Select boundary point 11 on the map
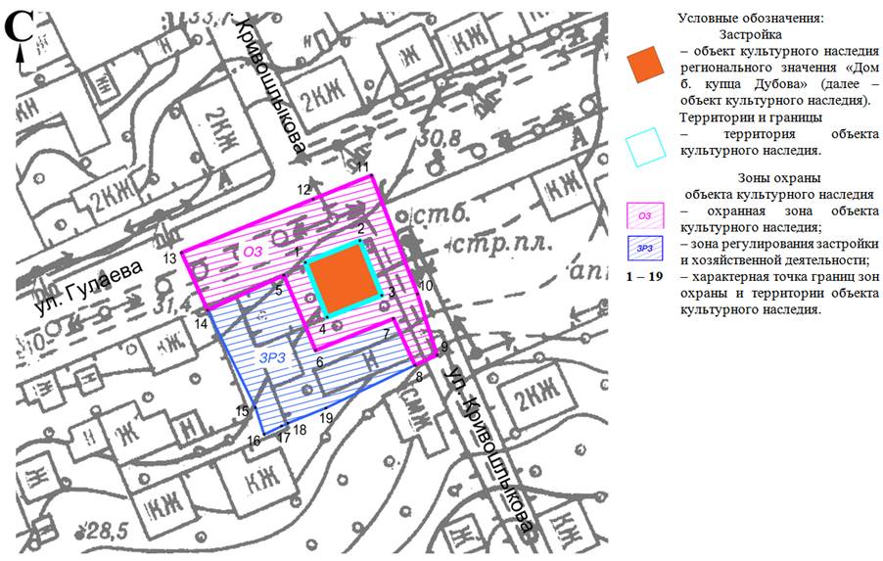 362,168
